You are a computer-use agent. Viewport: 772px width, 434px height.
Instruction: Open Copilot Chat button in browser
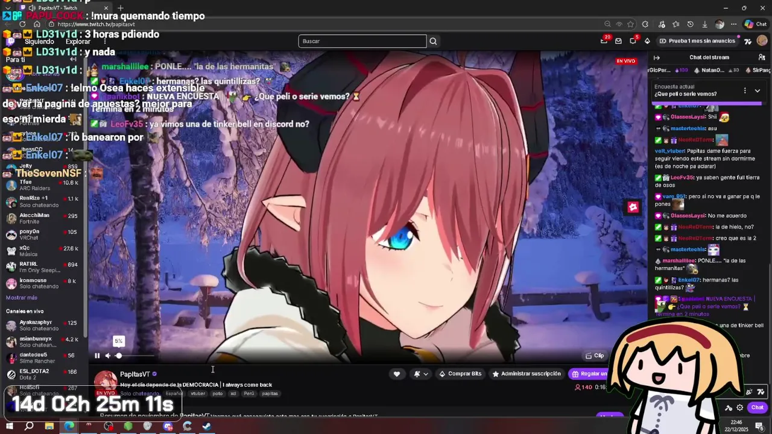click(x=756, y=24)
